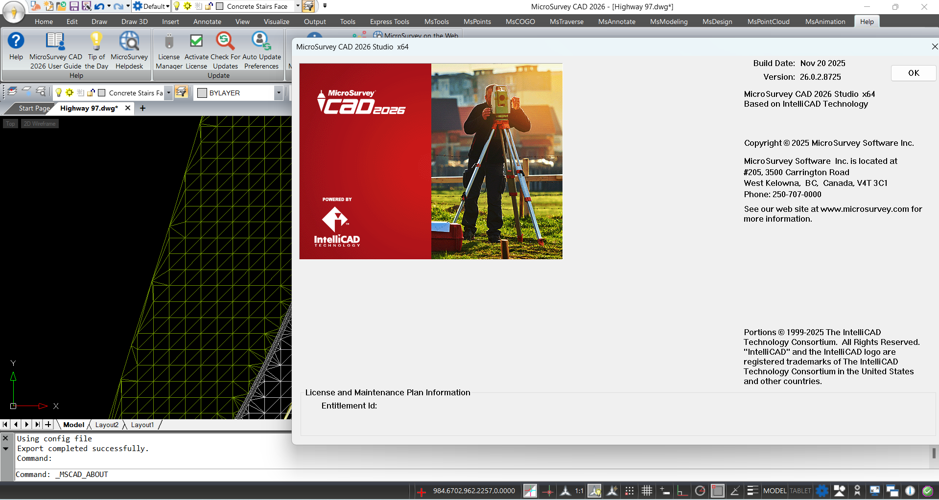Click the shapes workspace icon in status bar

click(840, 491)
